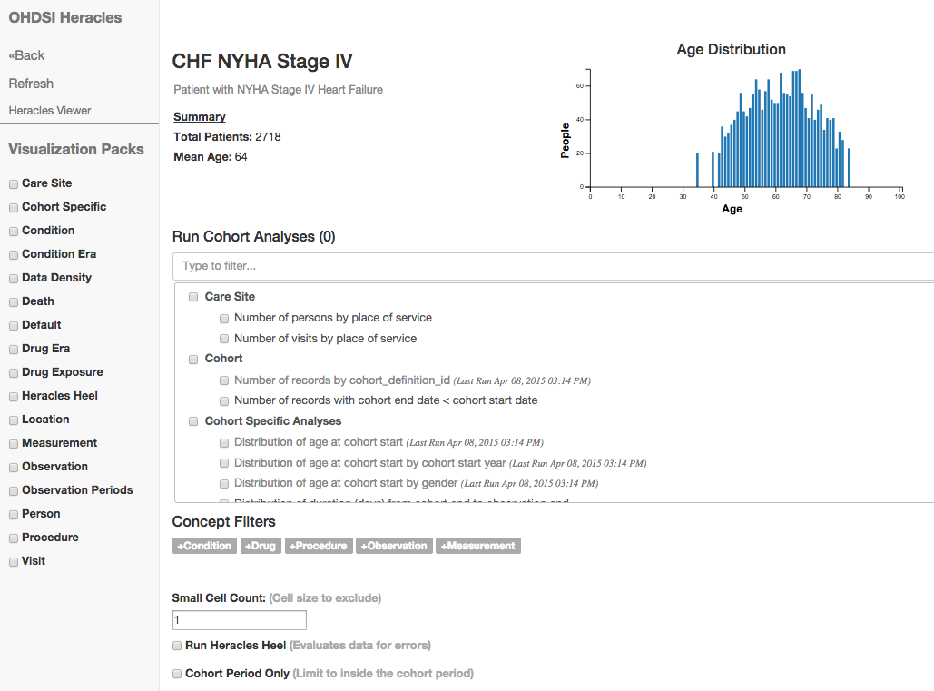Image resolution: width=934 pixels, height=691 pixels.
Task: Check Distribution of age at cohort start
Action: 224,442
